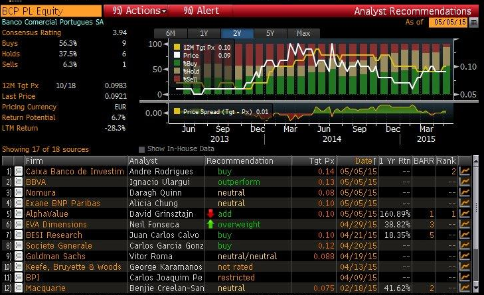Open chart icon for Caixa Banco row

pyautogui.click(x=465, y=171)
